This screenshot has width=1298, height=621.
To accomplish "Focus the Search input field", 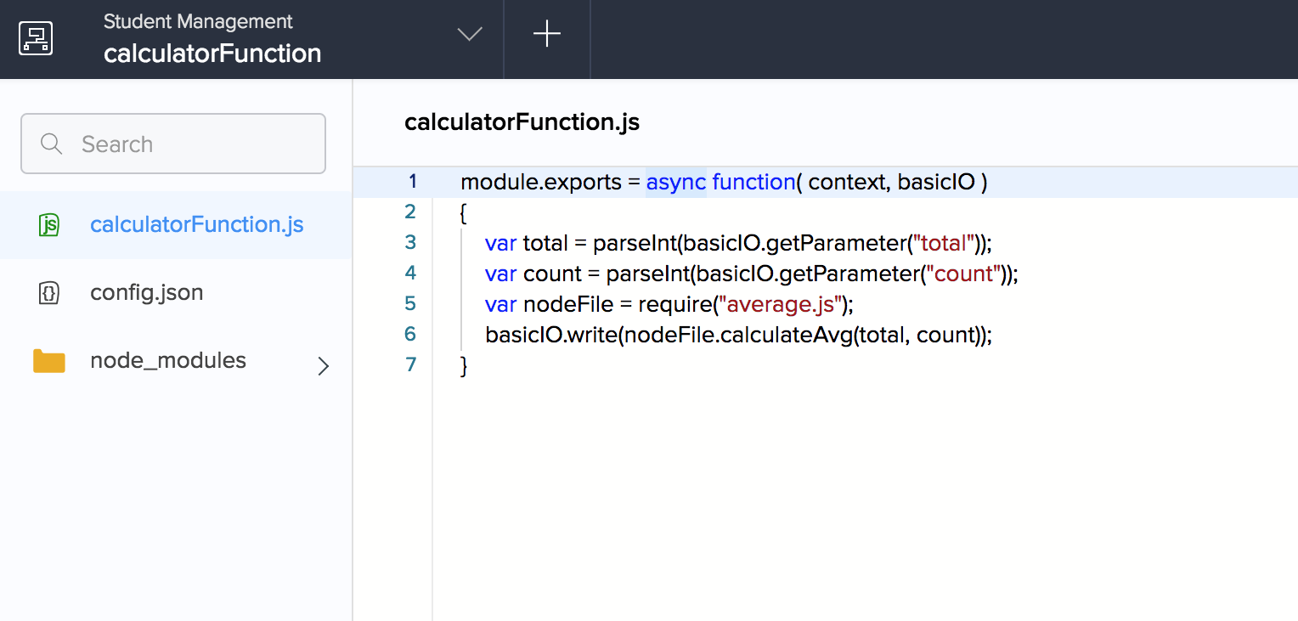I will [x=195, y=144].
